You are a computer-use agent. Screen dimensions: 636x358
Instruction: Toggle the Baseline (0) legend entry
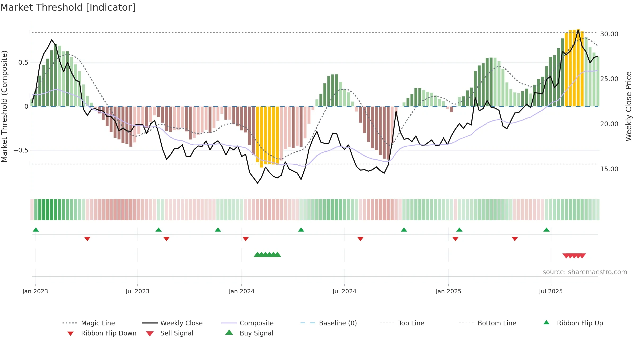point(329,323)
